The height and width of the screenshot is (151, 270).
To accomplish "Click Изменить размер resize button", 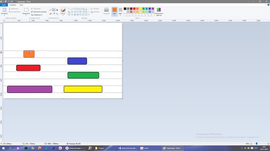I will [x=38, y=12].
